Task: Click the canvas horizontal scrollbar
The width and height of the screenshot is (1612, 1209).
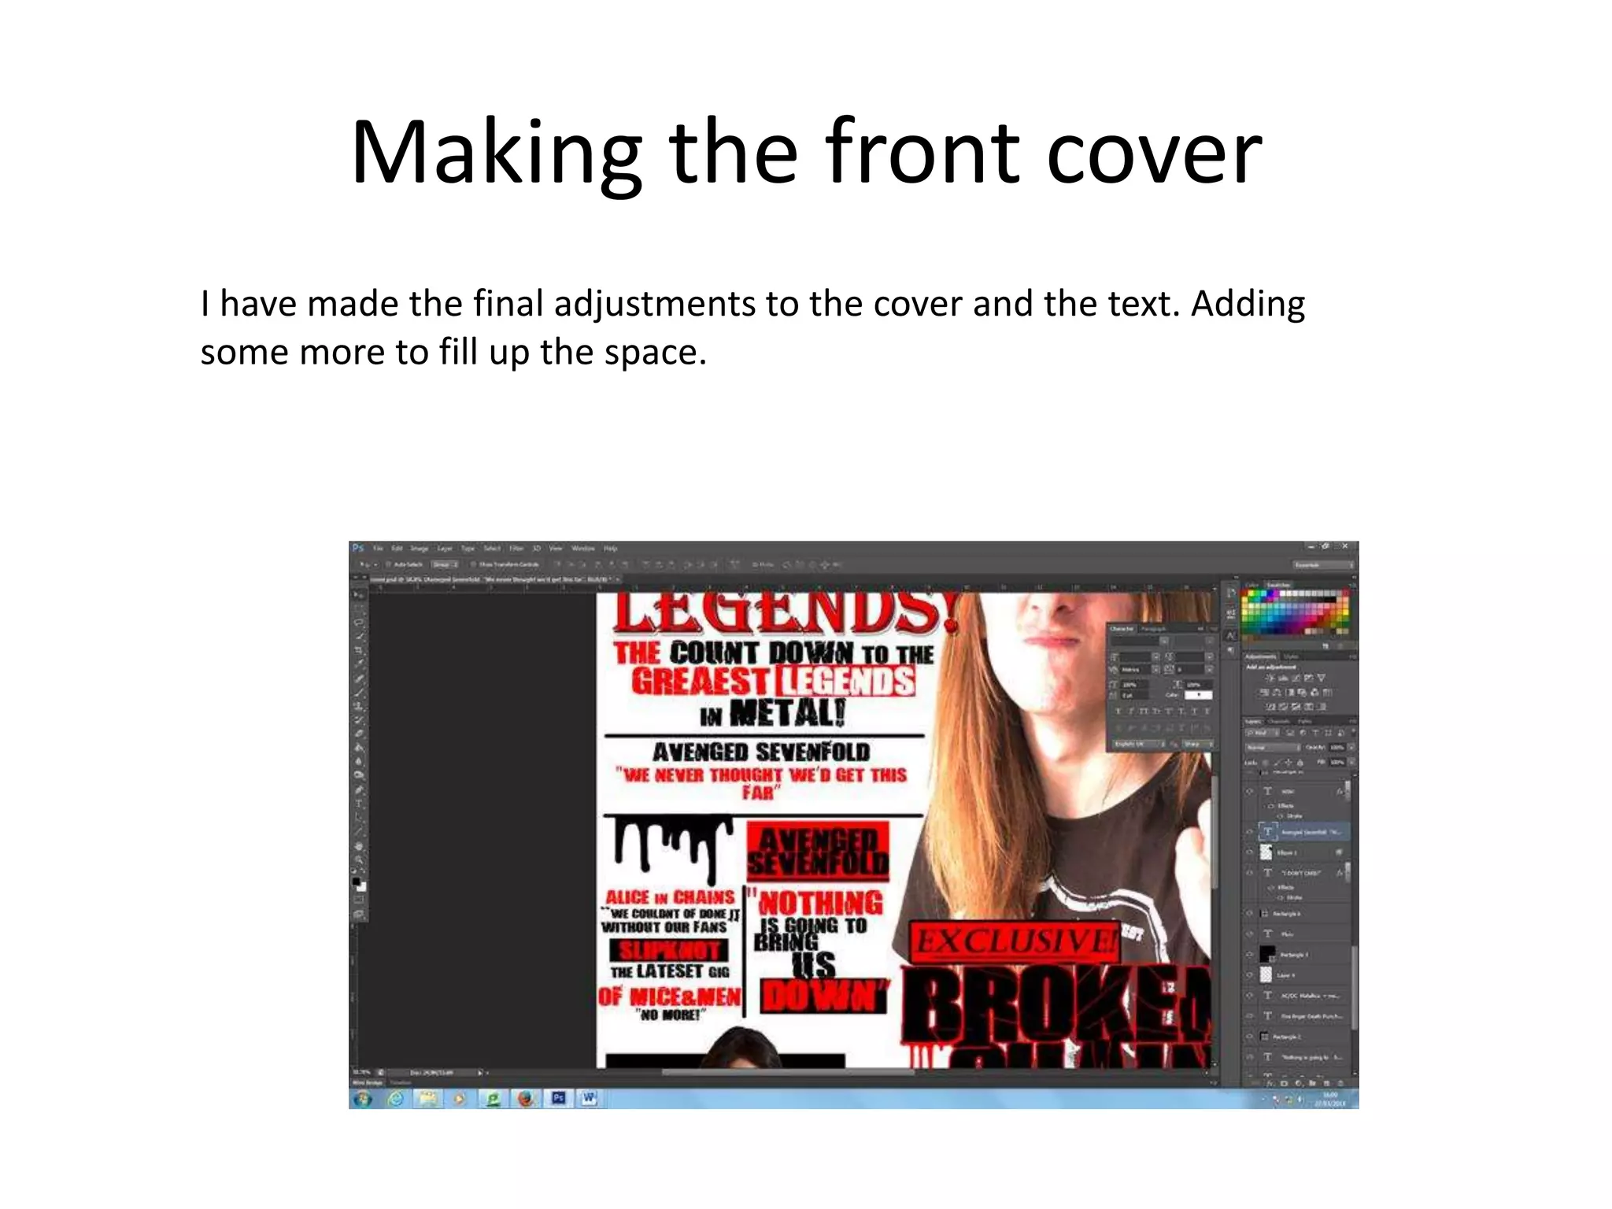Action: click(x=787, y=1071)
